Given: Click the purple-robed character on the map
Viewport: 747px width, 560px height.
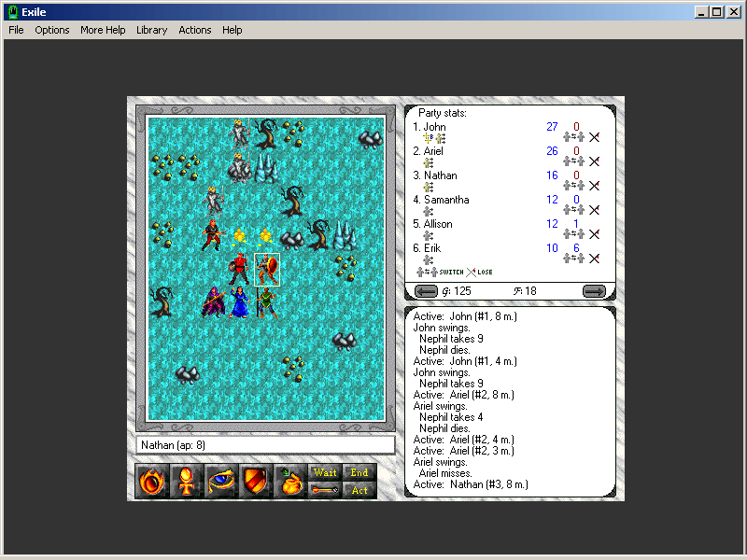Looking at the screenshot, I should [213, 301].
